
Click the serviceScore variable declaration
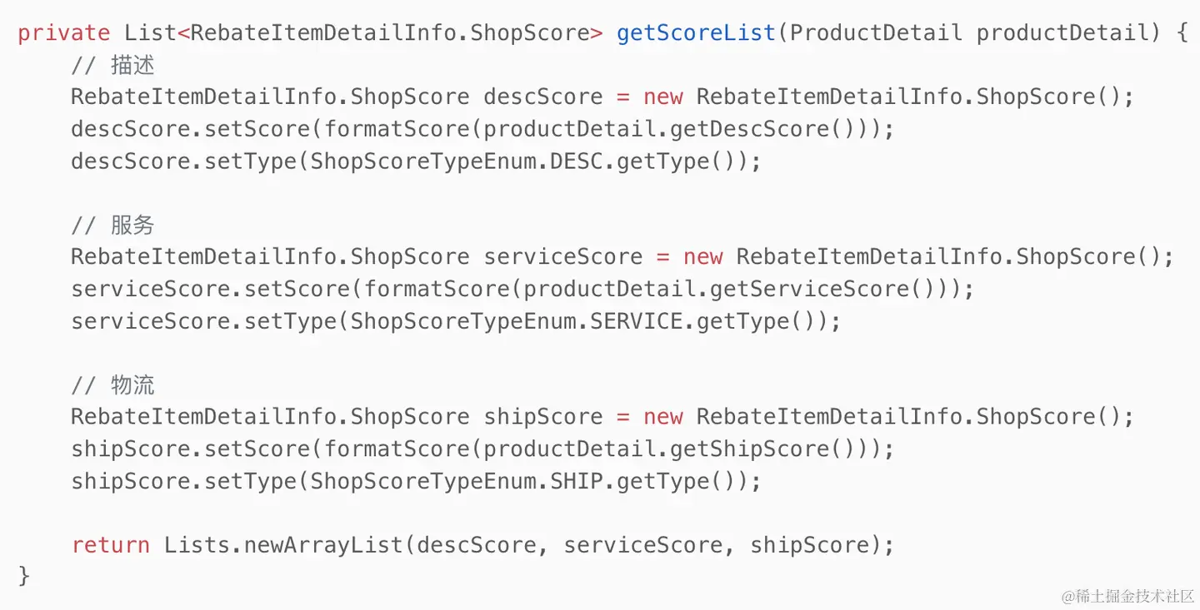(562, 256)
